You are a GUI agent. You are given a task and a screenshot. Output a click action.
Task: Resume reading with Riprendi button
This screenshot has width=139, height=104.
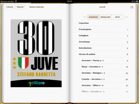point(20,7)
